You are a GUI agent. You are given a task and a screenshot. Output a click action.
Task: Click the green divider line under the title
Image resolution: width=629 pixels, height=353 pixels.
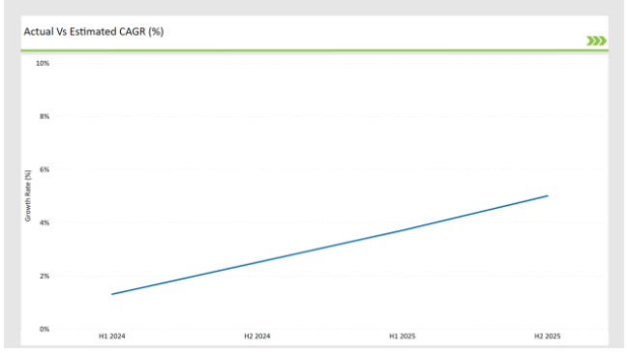[314, 50]
